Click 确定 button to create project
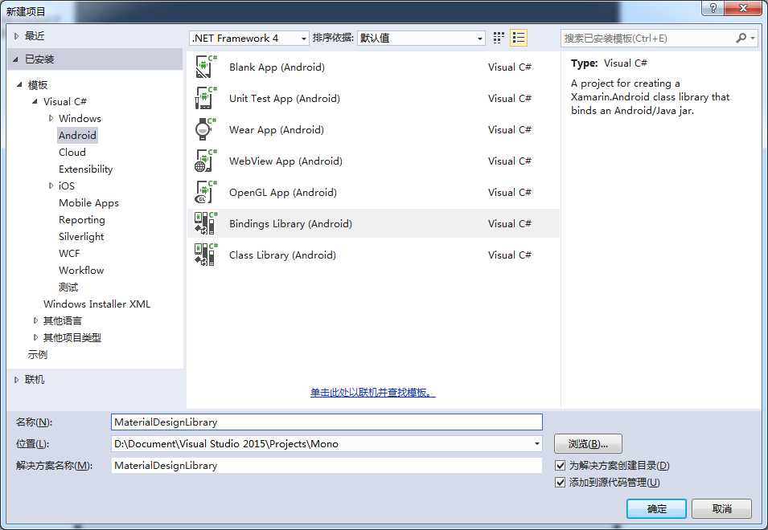 (x=656, y=509)
